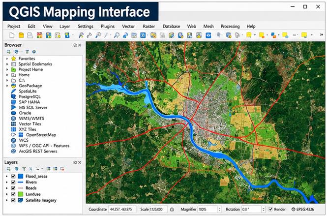The width and height of the screenshot is (327, 216).
Task: Expand the C:\ drive node arrow
Action: [x=7, y=80]
